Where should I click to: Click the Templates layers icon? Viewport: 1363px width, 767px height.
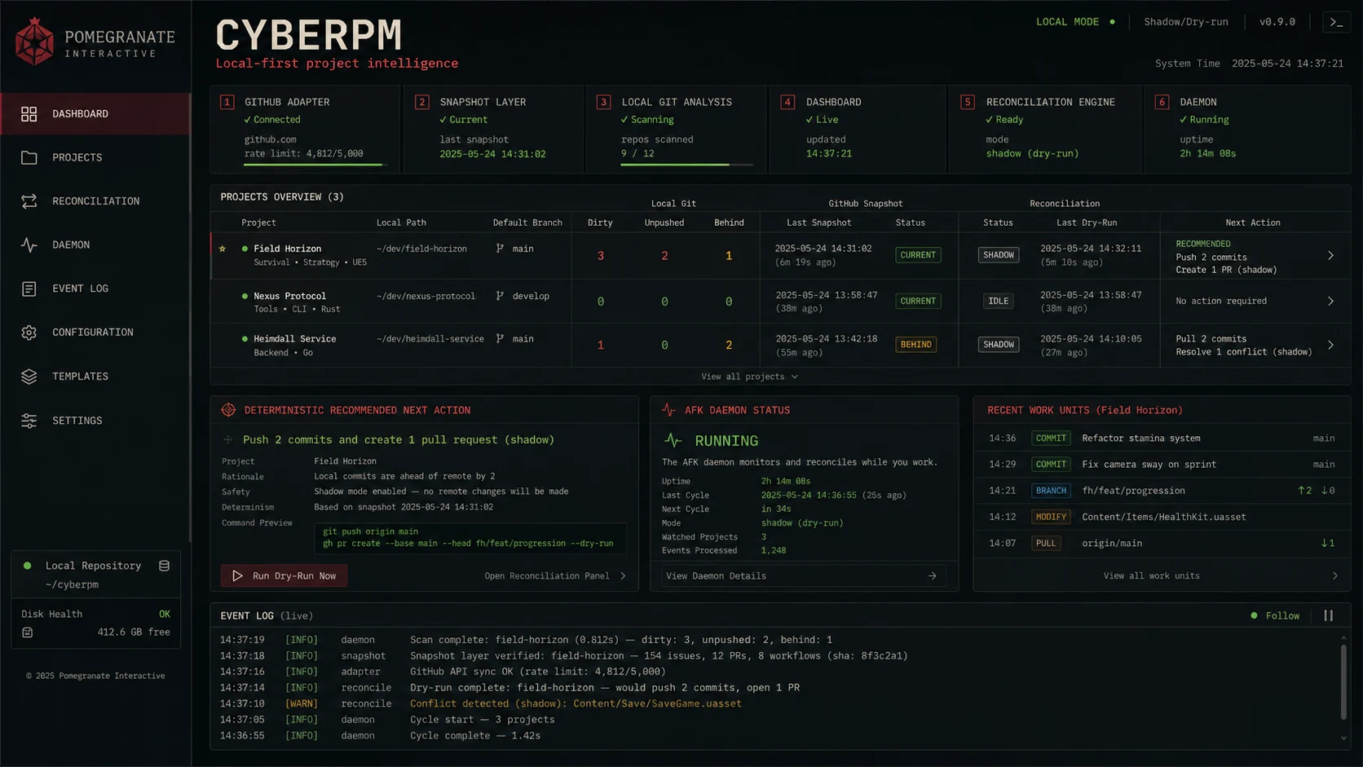(29, 377)
